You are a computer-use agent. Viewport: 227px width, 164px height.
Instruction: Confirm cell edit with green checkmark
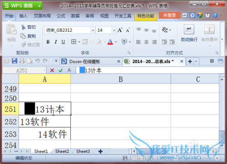61,70
